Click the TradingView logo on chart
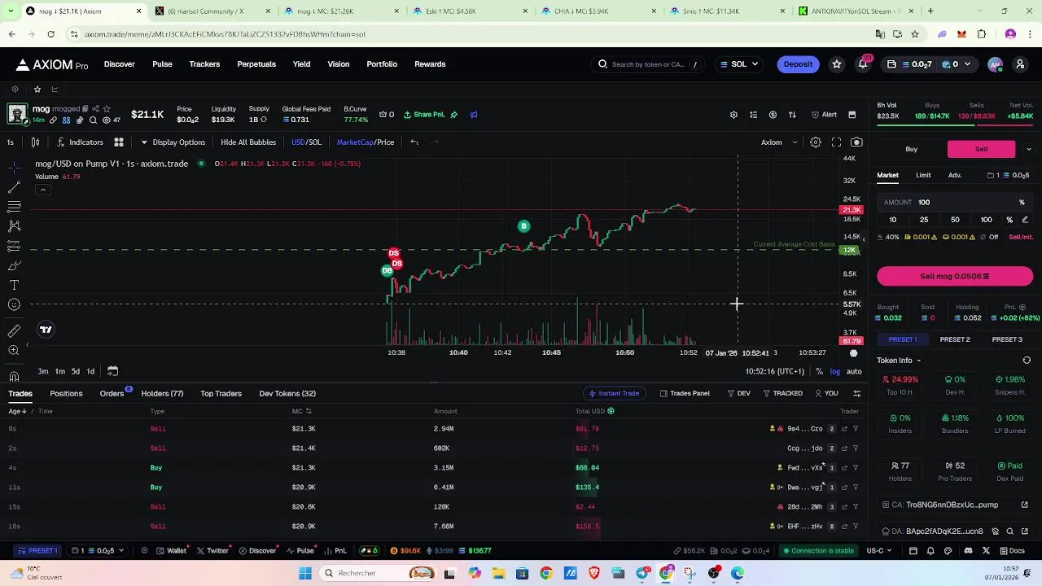1042x586 pixels. click(x=46, y=330)
